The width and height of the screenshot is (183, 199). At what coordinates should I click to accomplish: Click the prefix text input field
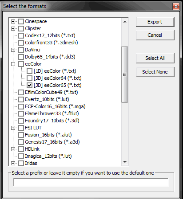point(91,182)
